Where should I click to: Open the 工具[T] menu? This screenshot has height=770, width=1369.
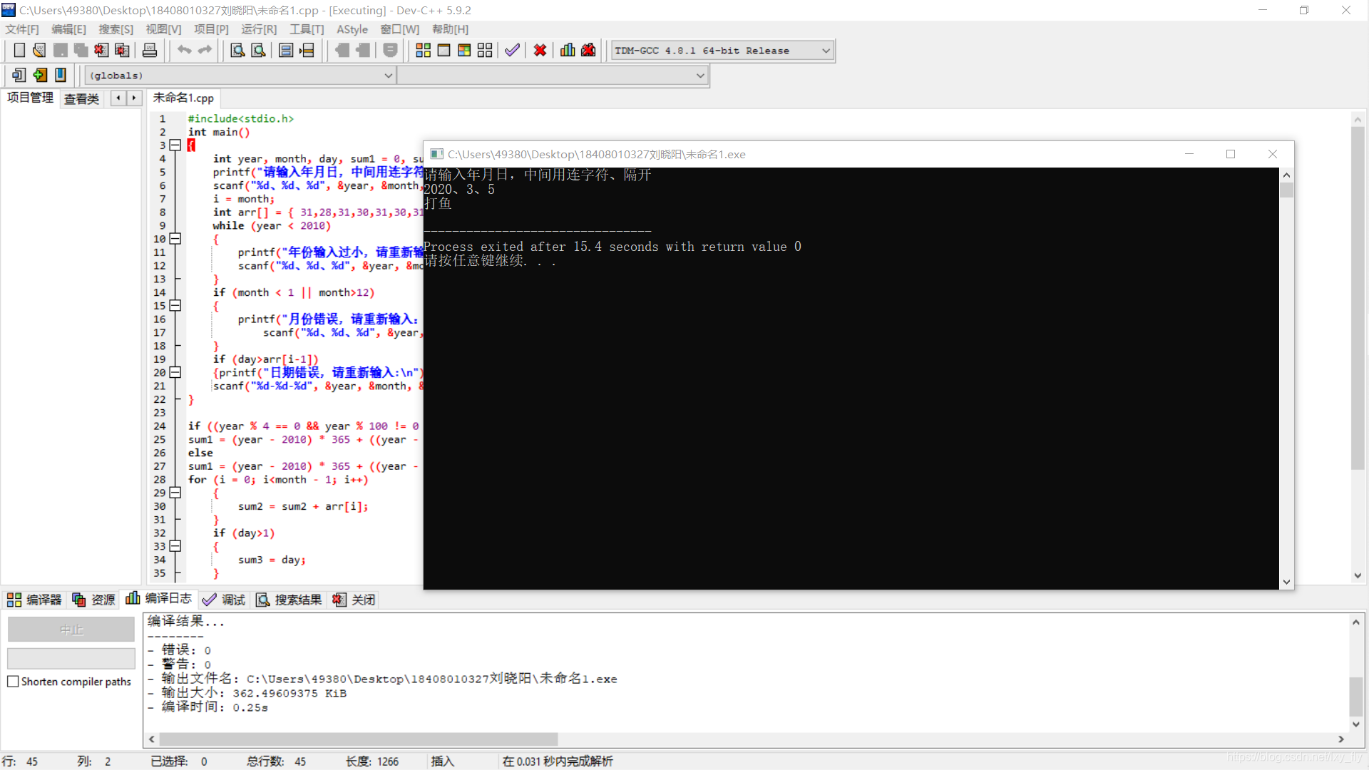[x=307, y=29]
